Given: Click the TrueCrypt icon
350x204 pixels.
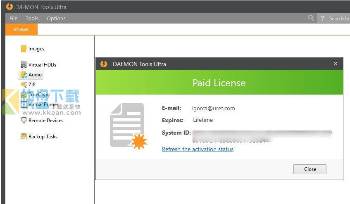Looking at the screenshot, I should pyautogui.click(x=24, y=95).
